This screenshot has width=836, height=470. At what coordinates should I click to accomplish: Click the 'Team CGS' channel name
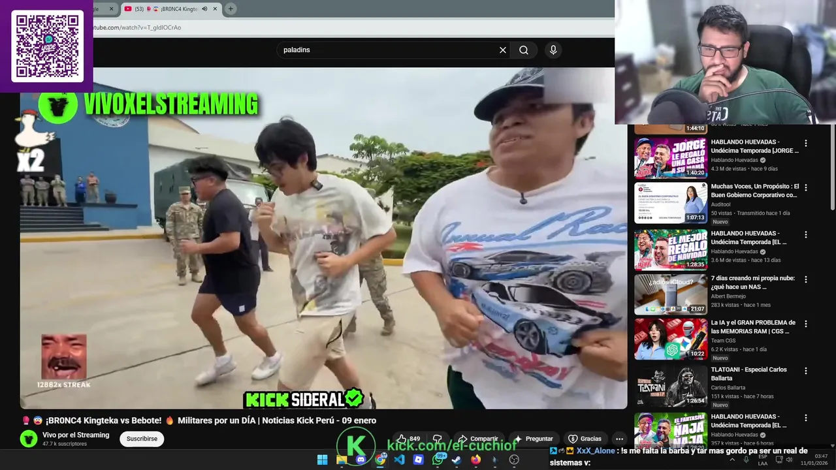coord(724,341)
